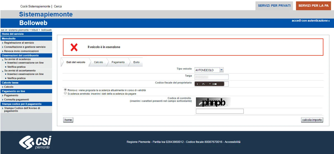This screenshot has width=334, height=154.
Task: Click Inserisci osservazione under avvisi di accertamento
Action: coord(25,74)
